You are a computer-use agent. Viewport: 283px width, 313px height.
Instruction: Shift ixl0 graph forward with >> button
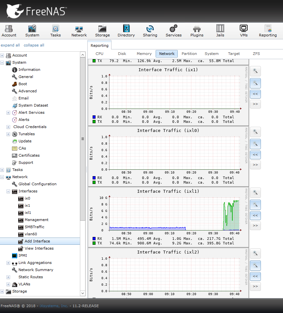[x=255, y=165]
